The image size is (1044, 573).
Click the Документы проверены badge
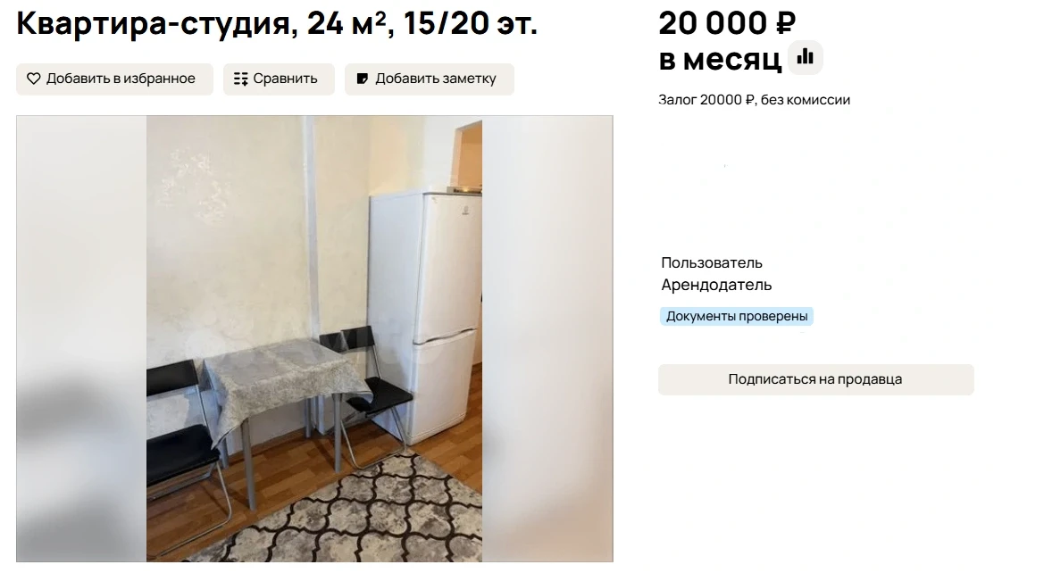tap(737, 316)
